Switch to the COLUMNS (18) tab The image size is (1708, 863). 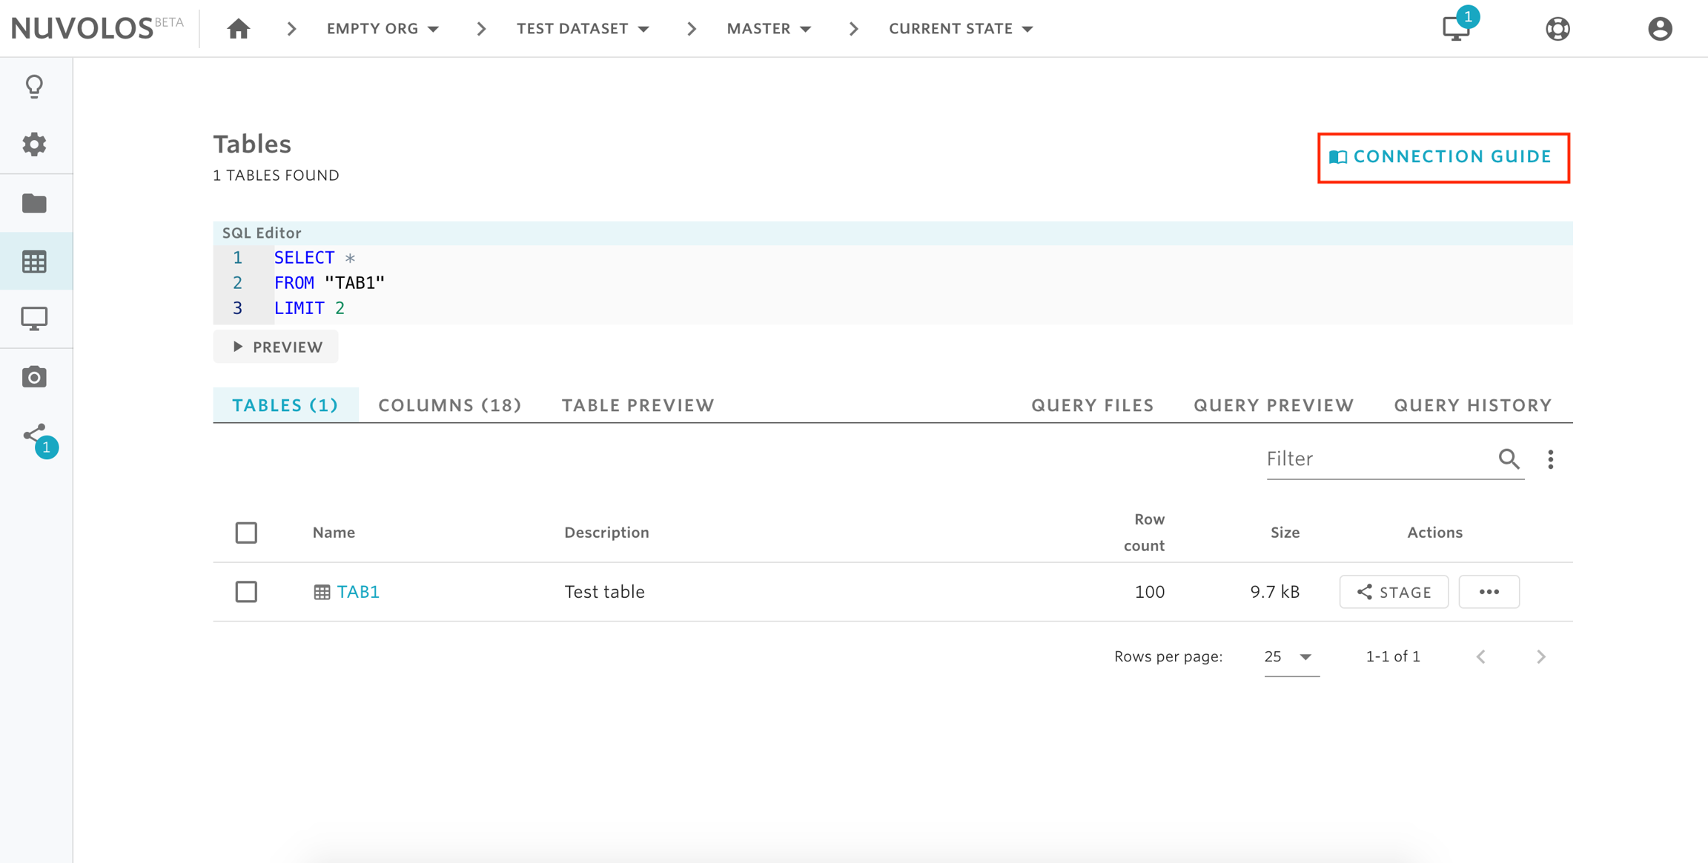click(449, 405)
